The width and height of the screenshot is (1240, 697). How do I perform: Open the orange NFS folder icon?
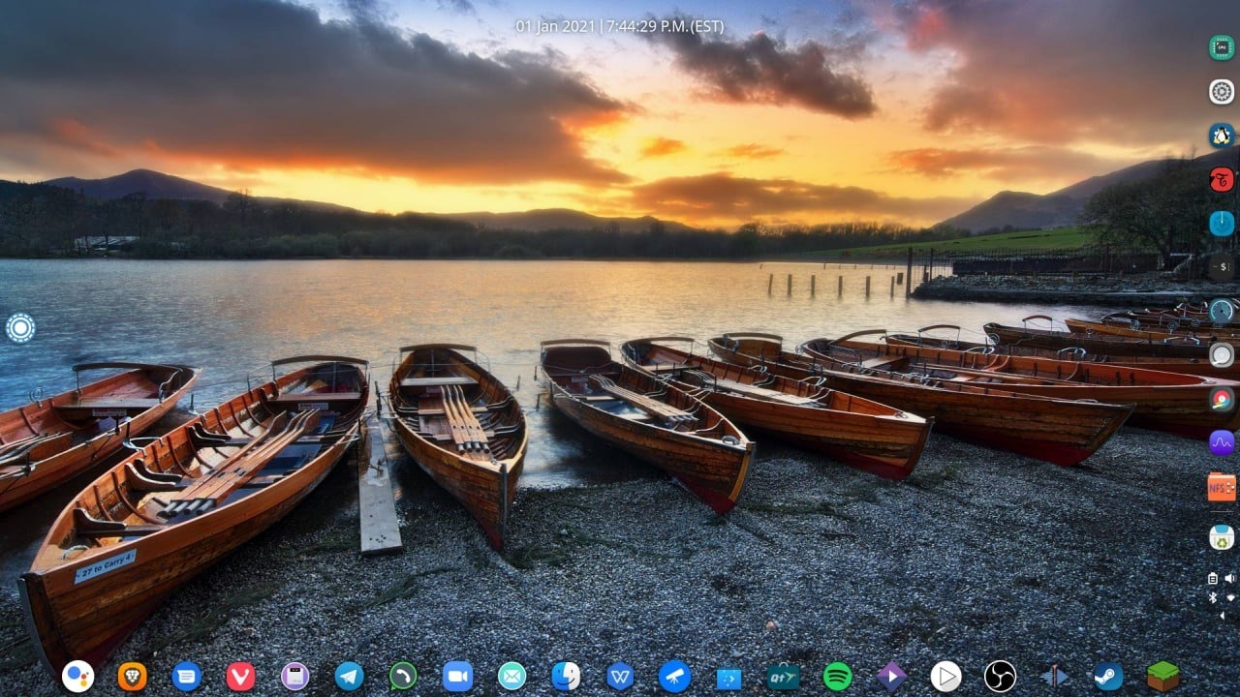1222,487
